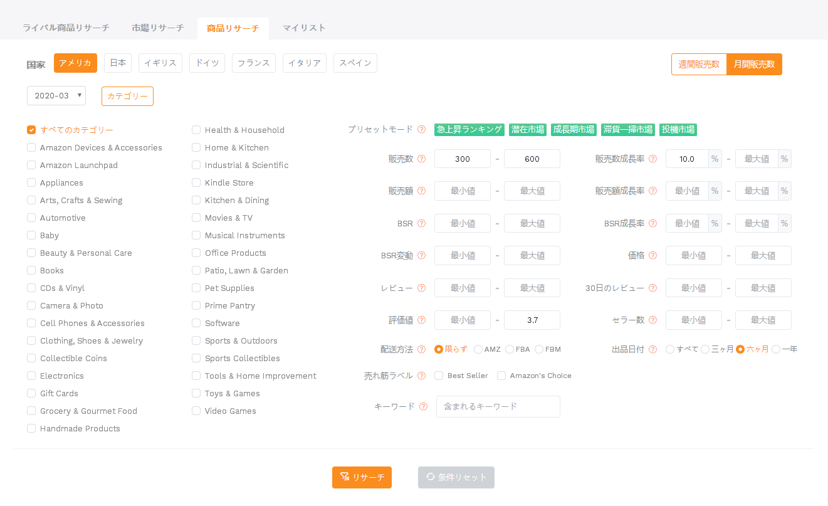Click the help icon beside プリセットモード
828x506 pixels.
421,130
